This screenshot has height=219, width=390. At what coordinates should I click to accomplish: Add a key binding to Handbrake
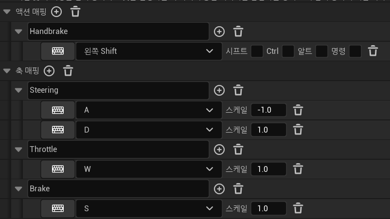[219, 32]
